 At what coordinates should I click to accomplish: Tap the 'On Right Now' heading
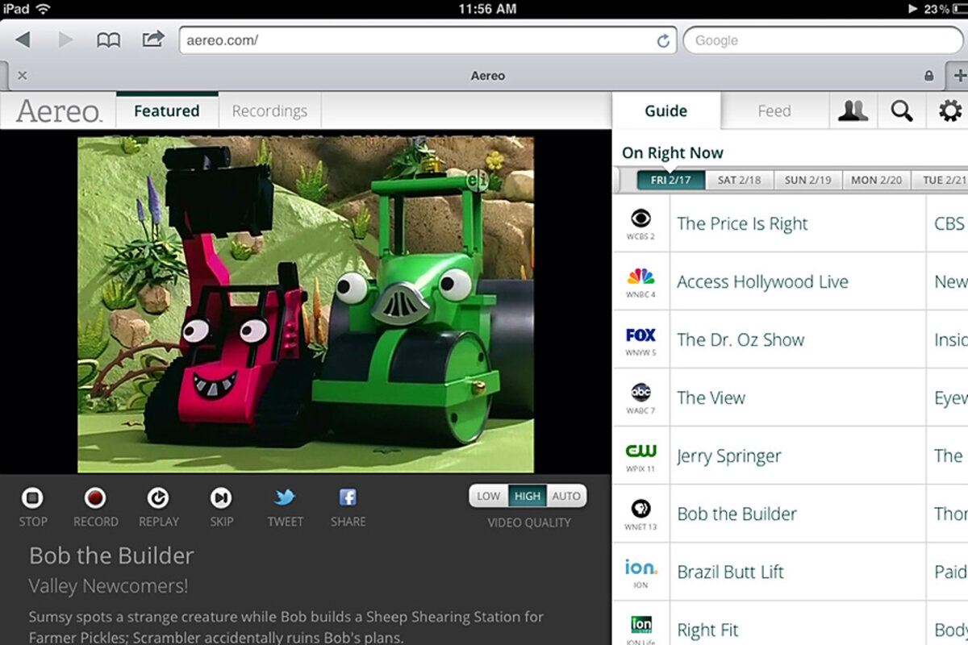672,152
